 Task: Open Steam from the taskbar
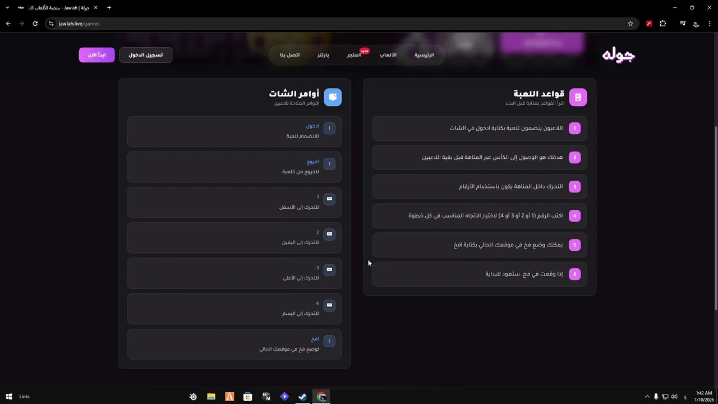(302, 397)
